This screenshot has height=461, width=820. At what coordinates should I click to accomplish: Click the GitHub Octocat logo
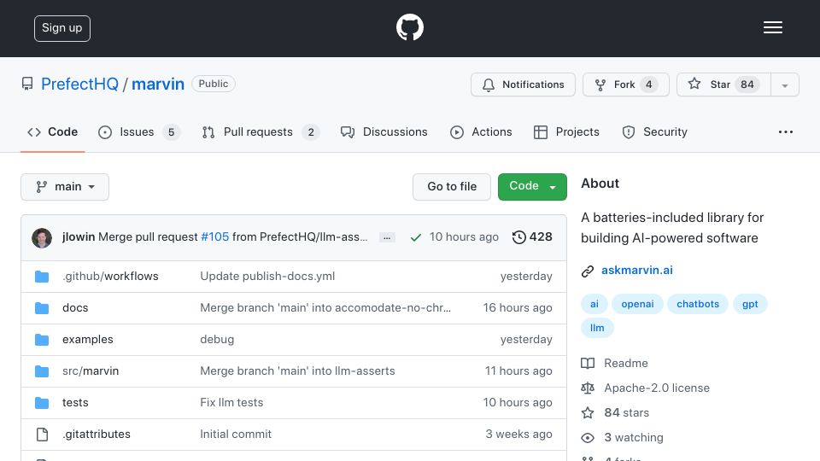[x=409, y=27]
